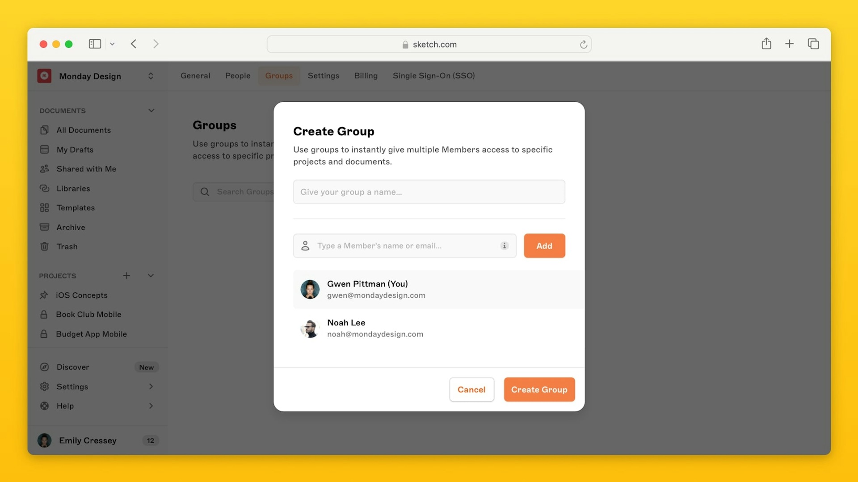Click the Archive icon

coord(44,227)
